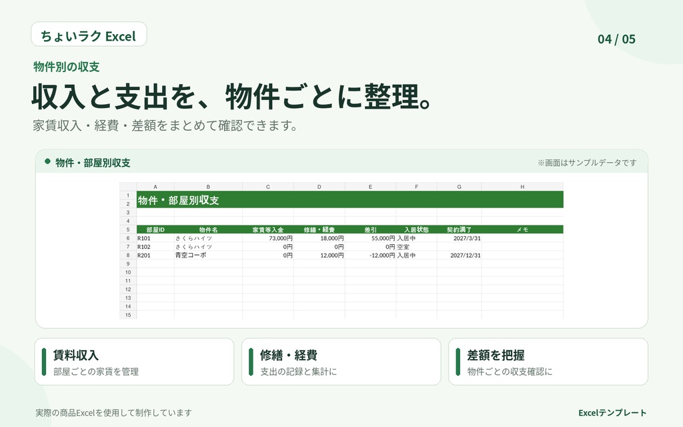Select さくらハイツ in the R101 row
The height and width of the screenshot is (427, 683).
[x=208, y=238]
